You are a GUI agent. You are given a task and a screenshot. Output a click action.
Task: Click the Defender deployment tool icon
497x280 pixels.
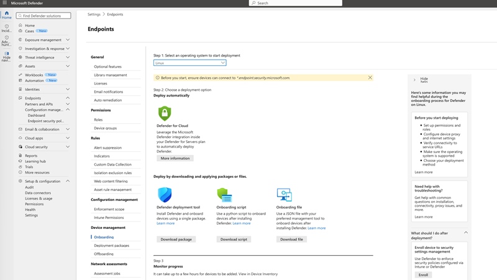(x=165, y=195)
